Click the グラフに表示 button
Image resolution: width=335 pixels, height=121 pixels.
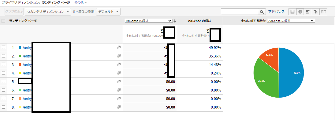14,12
